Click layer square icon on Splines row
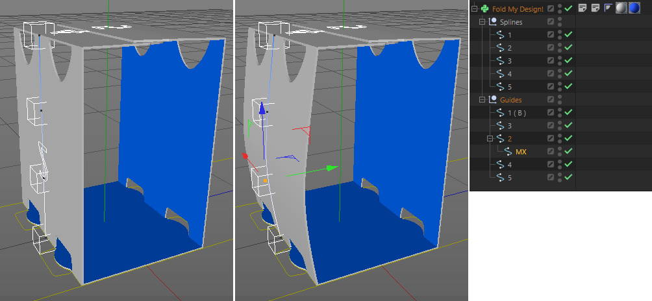 coord(551,21)
